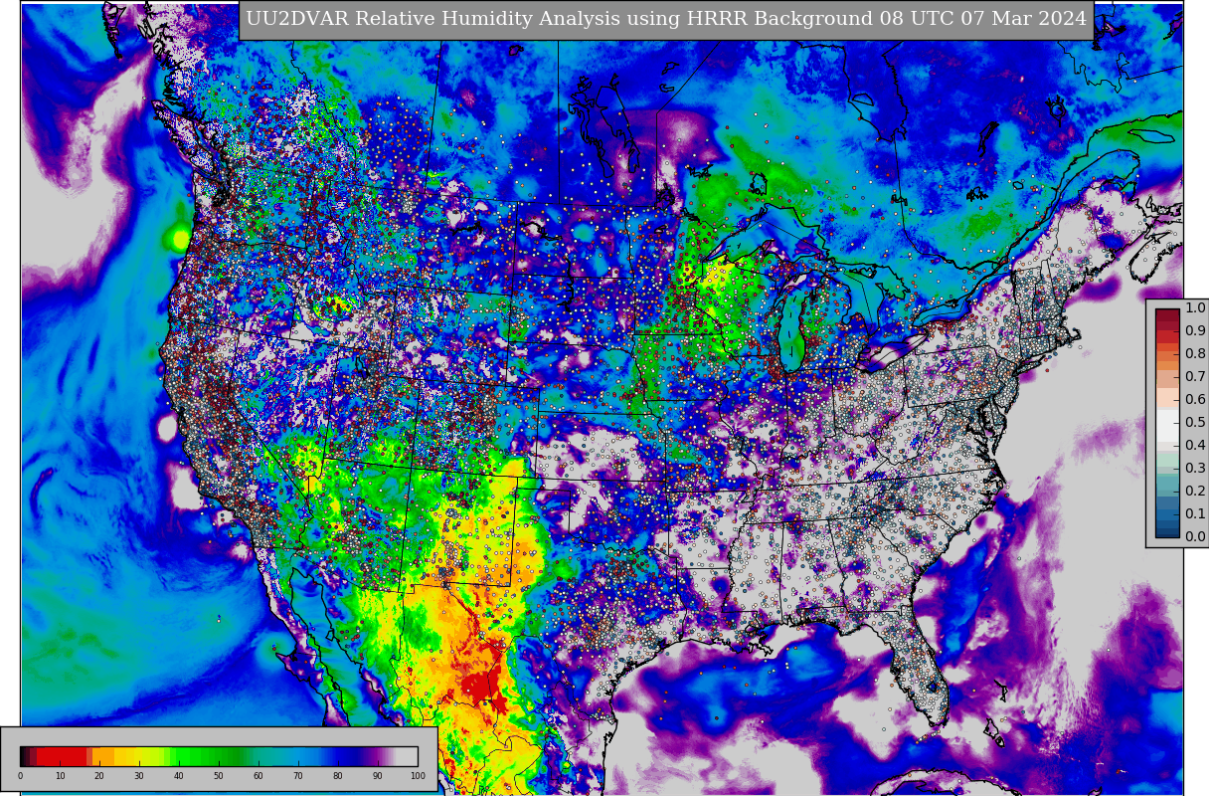Click the 0.5 label on the vertical colorbar

tap(1195, 423)
